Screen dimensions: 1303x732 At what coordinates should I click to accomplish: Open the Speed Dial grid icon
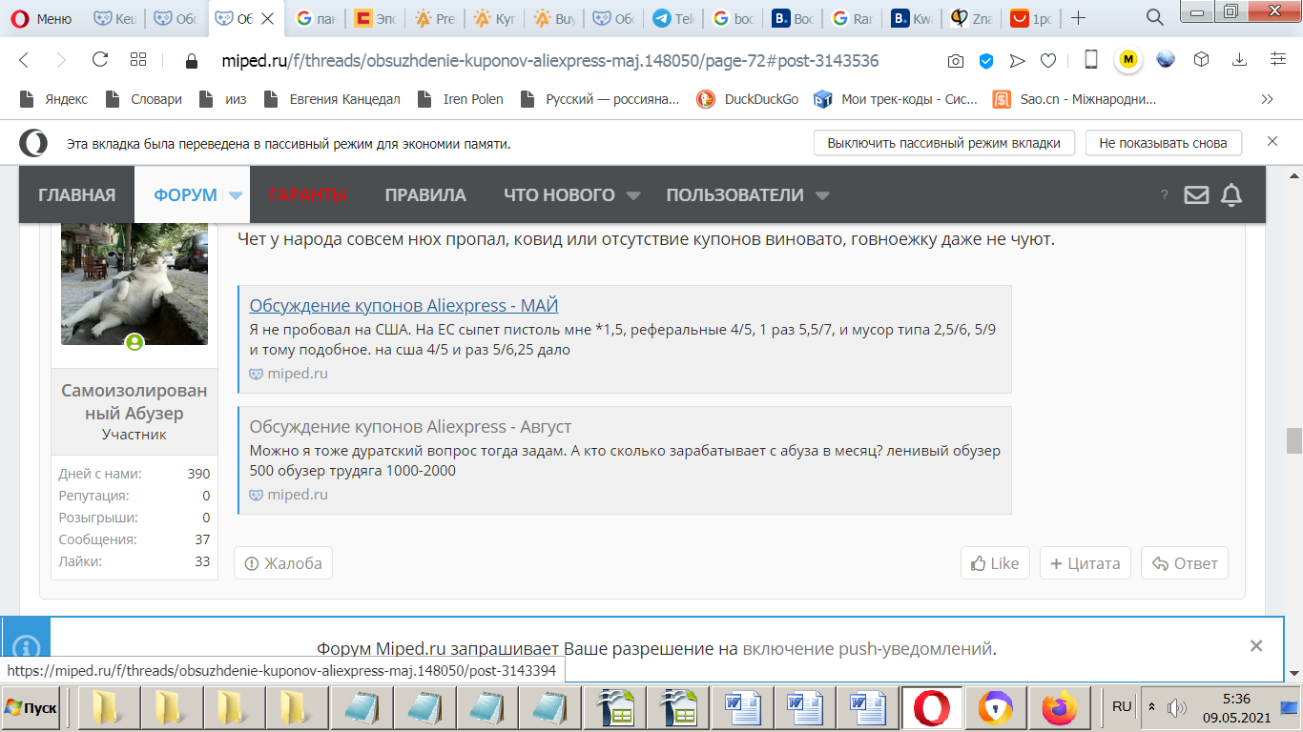pyautogui.click(x=138, y=60)
